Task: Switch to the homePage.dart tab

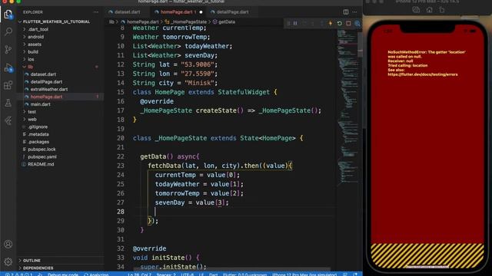Action: click(178, 12)
